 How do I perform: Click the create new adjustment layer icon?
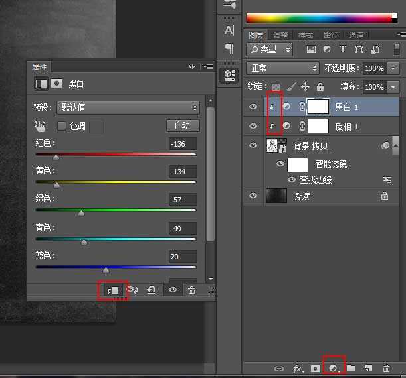pos(334,368)
